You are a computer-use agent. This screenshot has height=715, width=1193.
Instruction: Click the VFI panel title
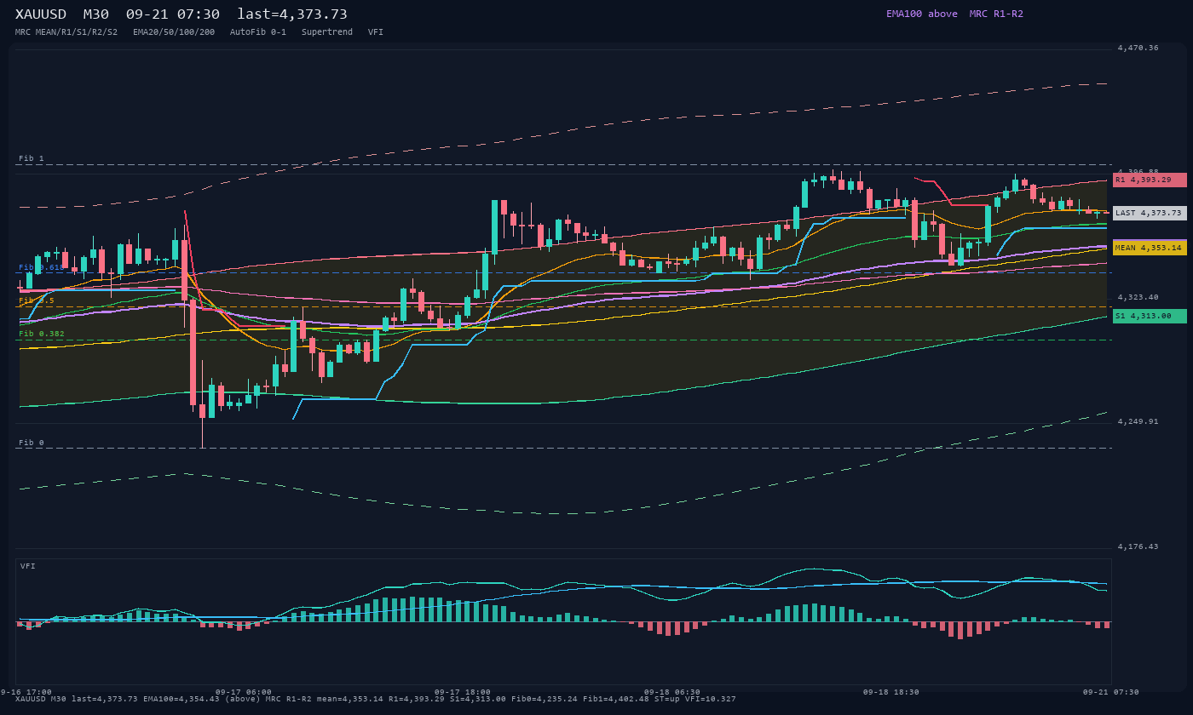point(28,566)
